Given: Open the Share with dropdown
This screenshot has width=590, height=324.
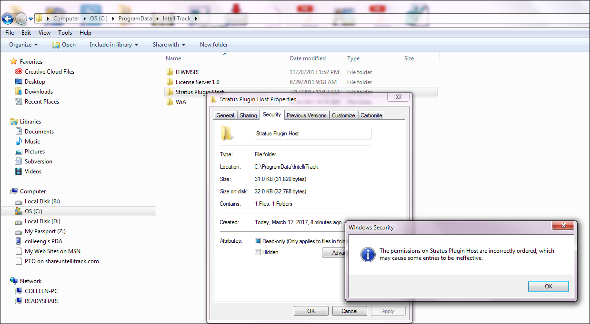Looking at the screenshot, I should pos(169,45).
